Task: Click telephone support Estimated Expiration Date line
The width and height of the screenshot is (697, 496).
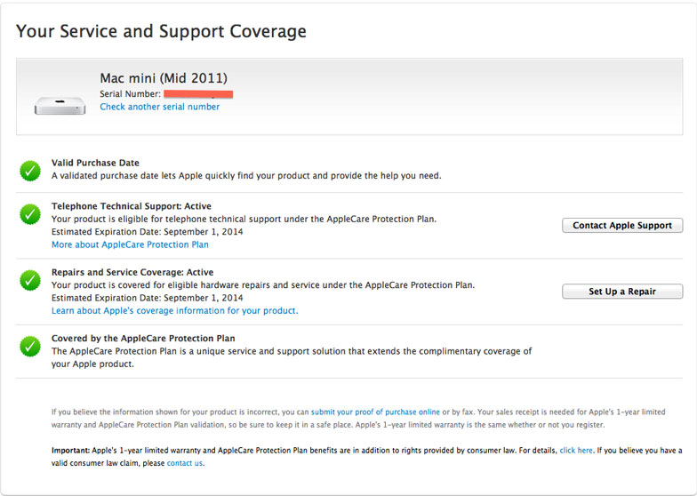Action: tap(148, 231)
